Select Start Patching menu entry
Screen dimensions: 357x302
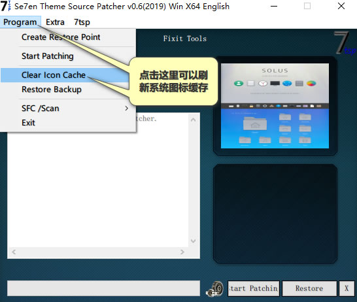(x=68, y=56)
